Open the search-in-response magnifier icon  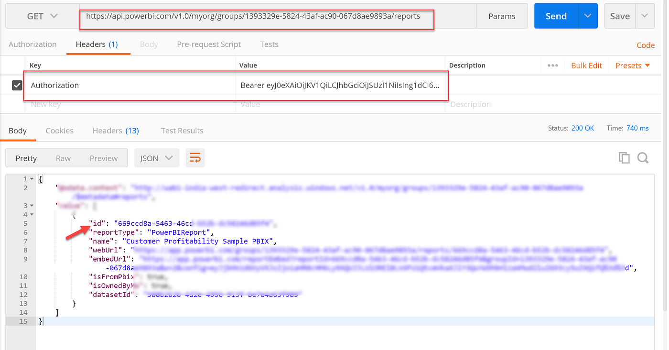(643, 157)
